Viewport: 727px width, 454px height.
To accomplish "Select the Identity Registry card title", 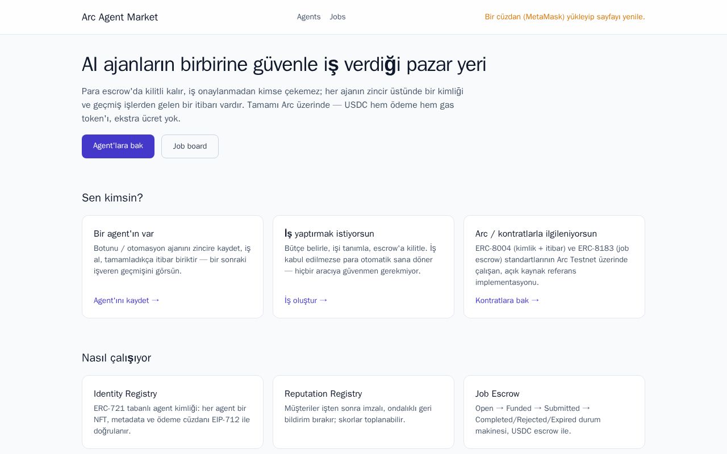I will pyautogui.click(x=126, y=394).
